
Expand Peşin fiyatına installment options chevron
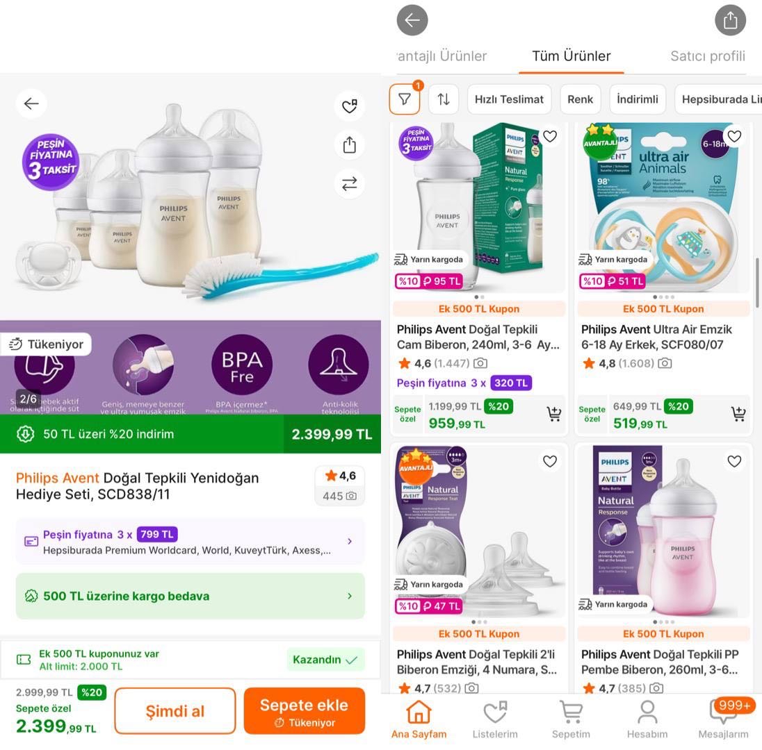pos(350,541)
